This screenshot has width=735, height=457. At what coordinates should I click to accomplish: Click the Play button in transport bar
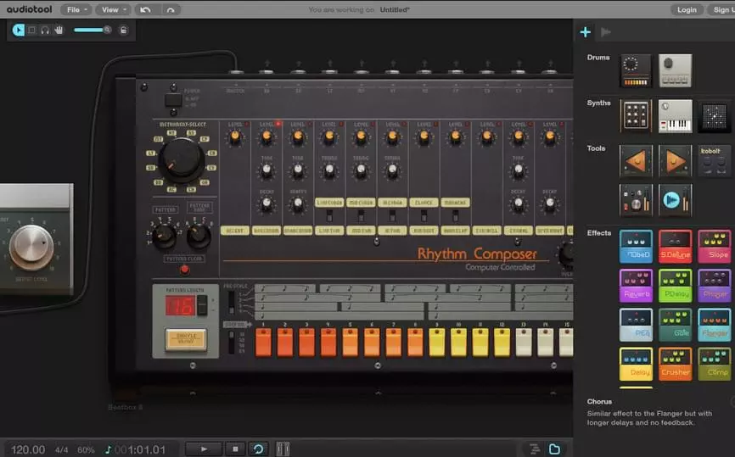tap(204, 449)
